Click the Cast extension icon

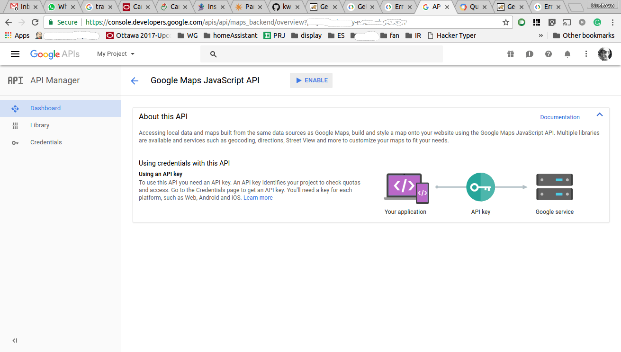pos(567,22)
